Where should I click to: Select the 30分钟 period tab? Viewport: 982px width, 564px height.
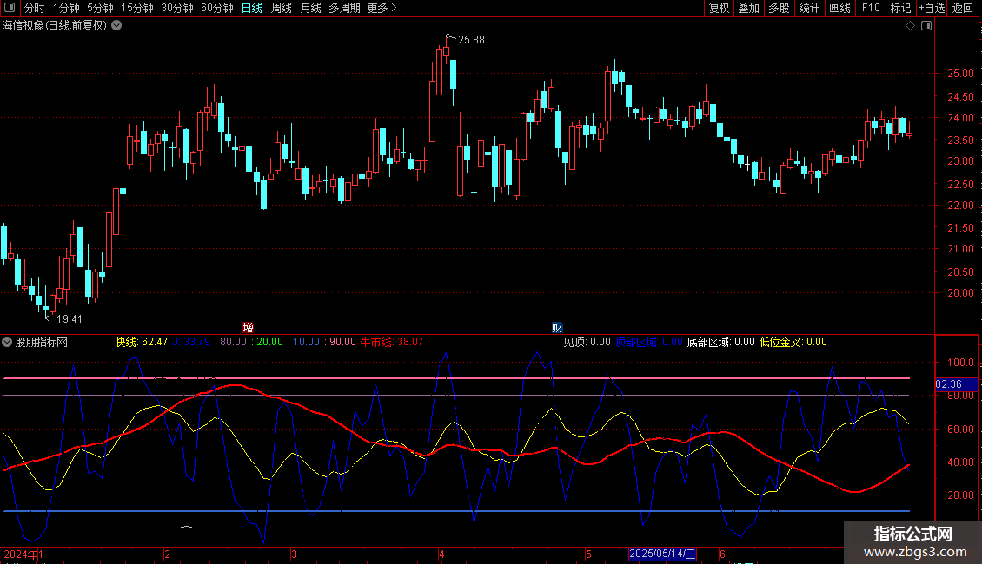tap(177, 8)
